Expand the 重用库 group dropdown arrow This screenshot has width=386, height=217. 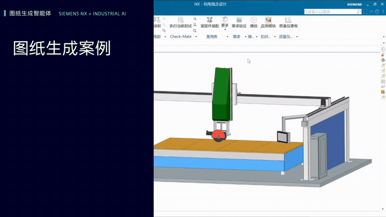click(227, 37)
